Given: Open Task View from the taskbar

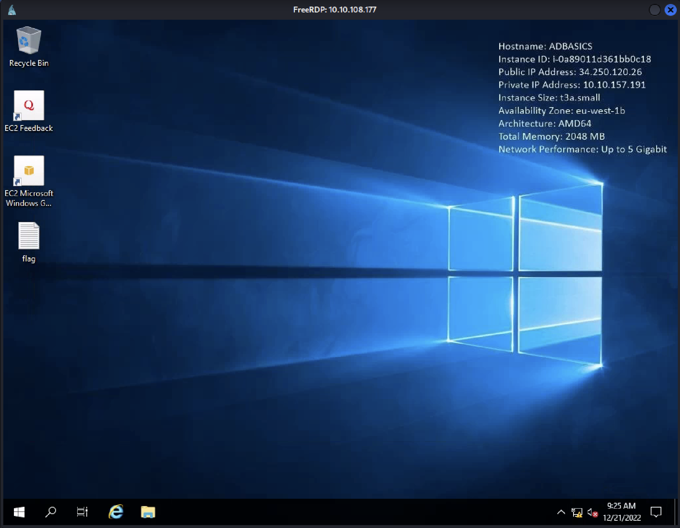Looking at the screenshot, I should (82, 512).
